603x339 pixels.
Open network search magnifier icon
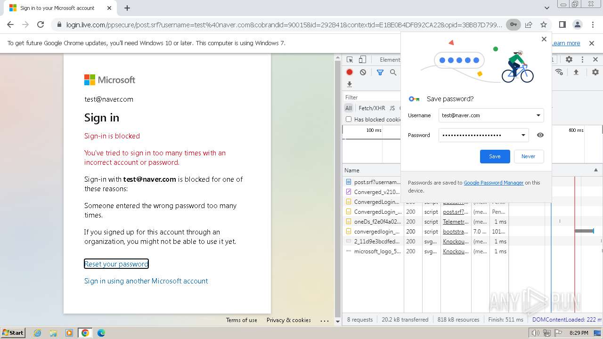(x=393, y=72)
